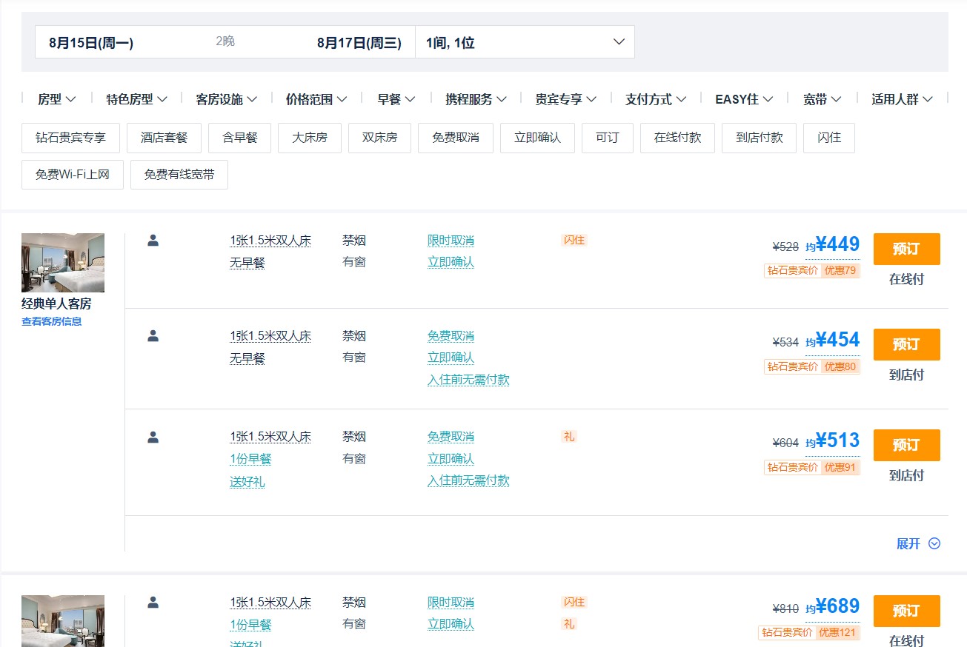Open the 房型 filter dropdown

point(56,99)
